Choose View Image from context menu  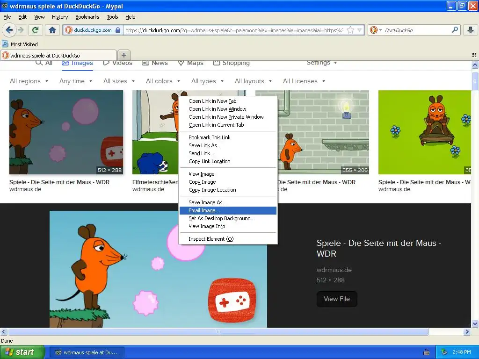[x=228, y=174]
